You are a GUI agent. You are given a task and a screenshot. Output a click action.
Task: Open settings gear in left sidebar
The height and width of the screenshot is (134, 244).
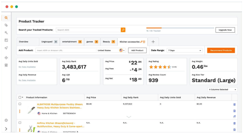pos(6,120)
